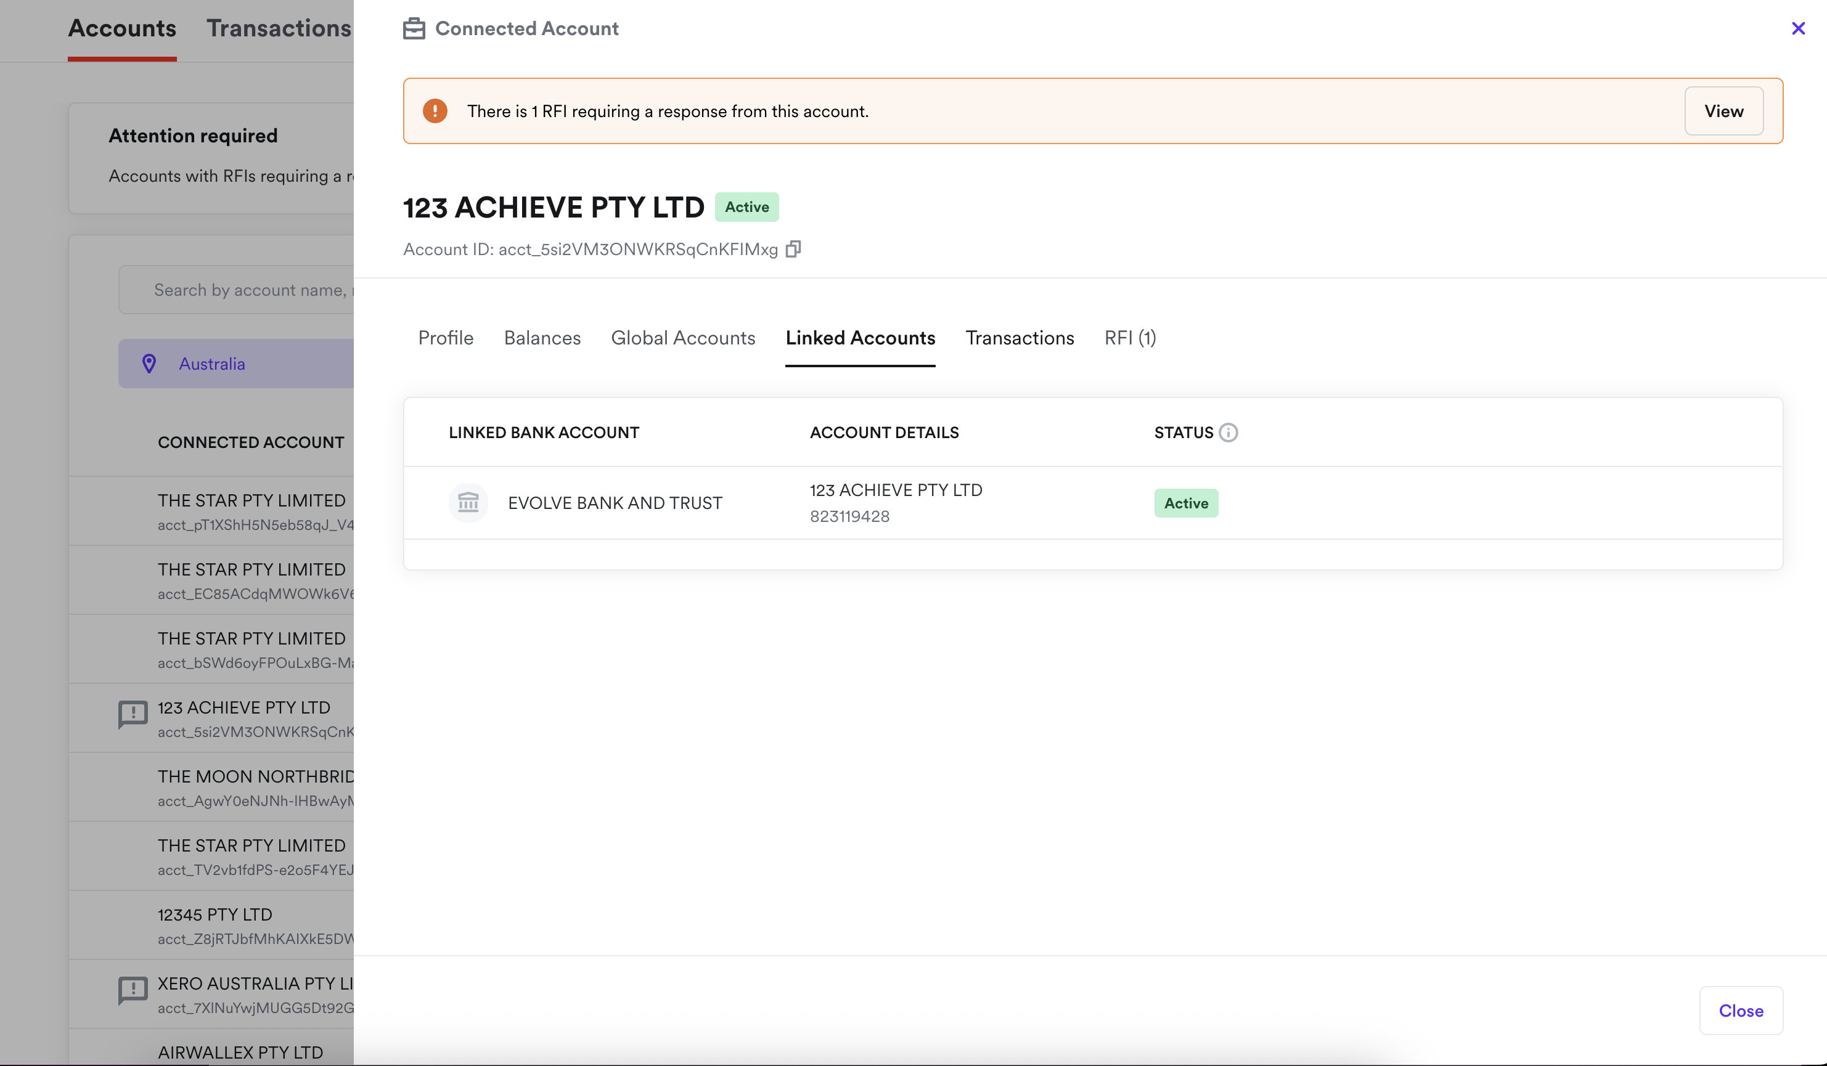The image size is (1827, 1066).
Task: Switch to the Profile tab
Action: pyautogui.click(x=445, y=338)
